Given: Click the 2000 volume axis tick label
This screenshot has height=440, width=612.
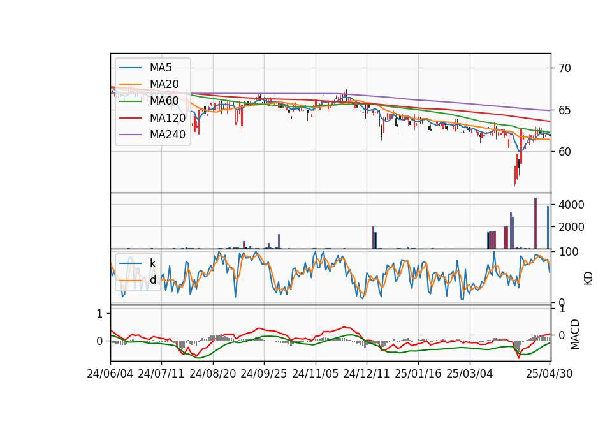Looking at the screenshot, I should pos(571,227).
